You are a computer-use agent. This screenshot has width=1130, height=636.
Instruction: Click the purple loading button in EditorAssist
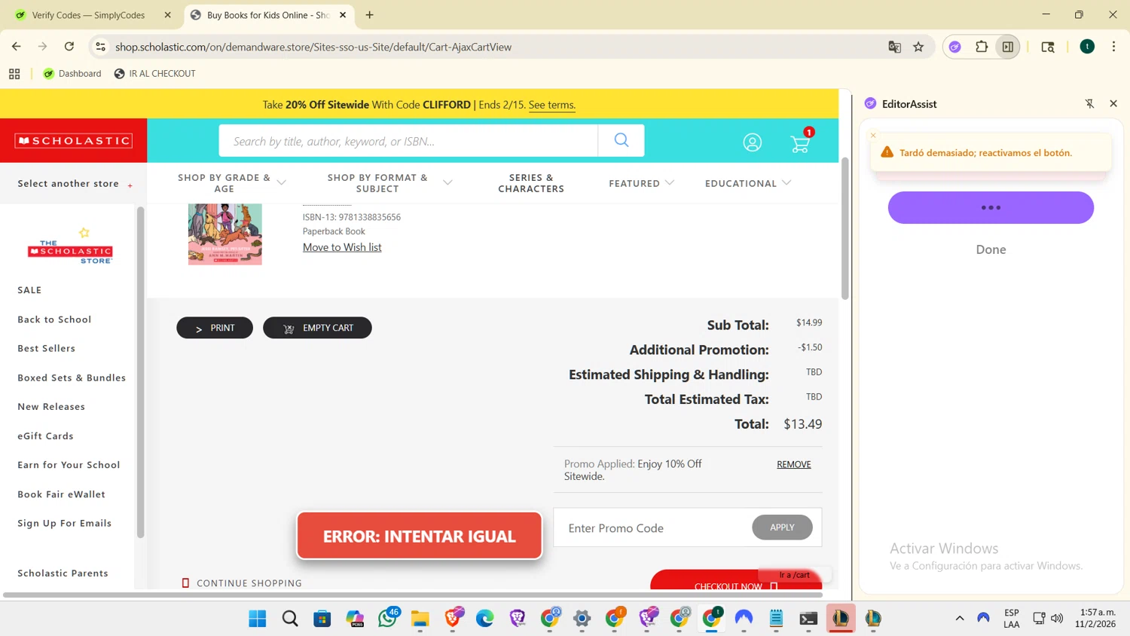991,207
